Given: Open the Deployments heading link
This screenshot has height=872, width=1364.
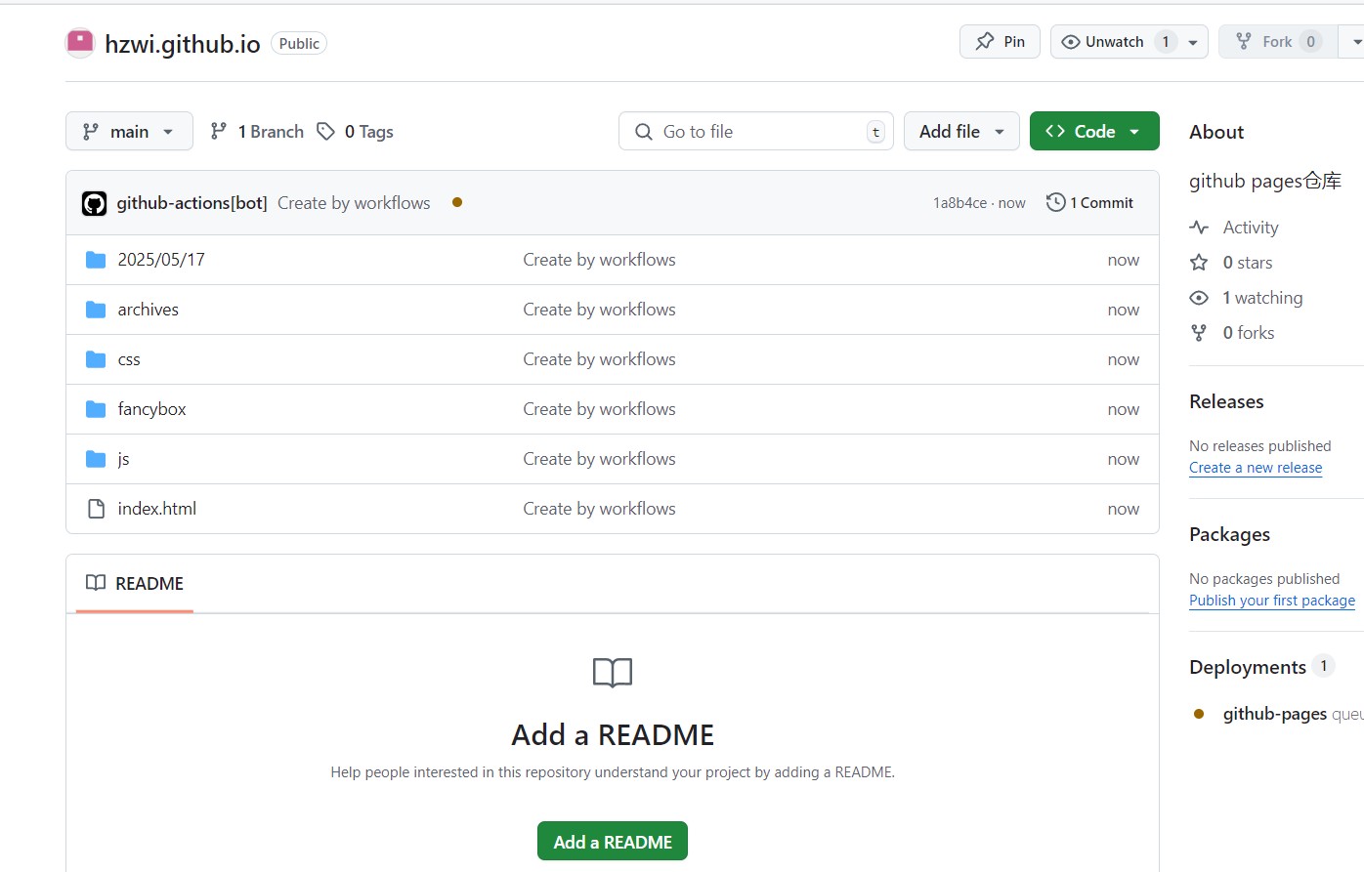Looking at the screenshot, I should (1248, 667).
